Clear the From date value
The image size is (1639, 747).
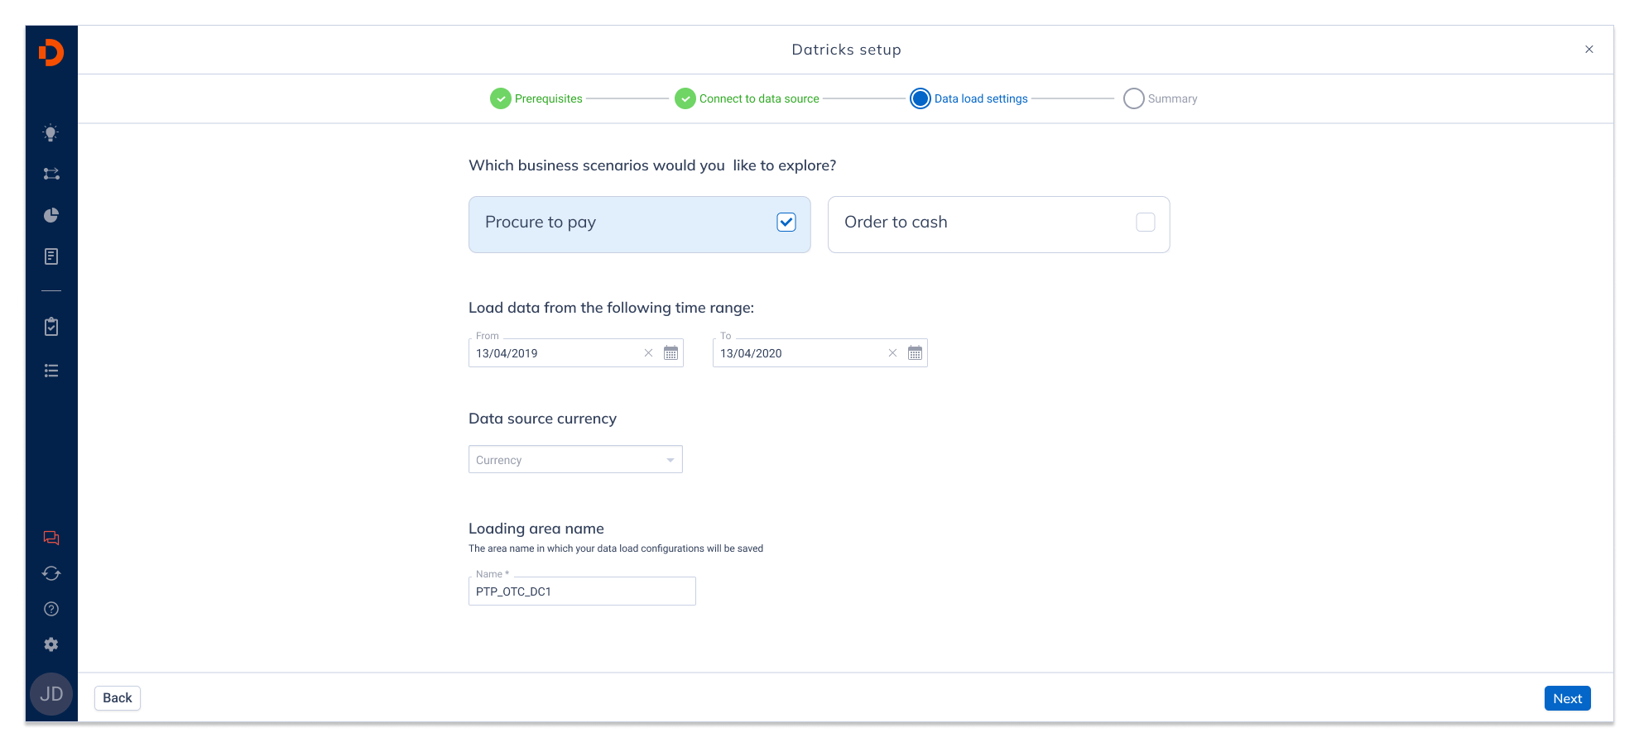tap(648, 353)
